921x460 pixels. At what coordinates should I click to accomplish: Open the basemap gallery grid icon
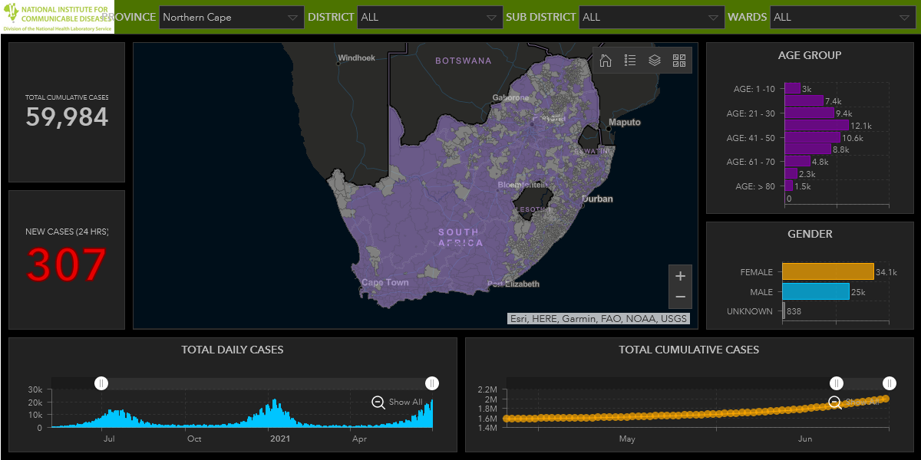[x=679, y=61]
